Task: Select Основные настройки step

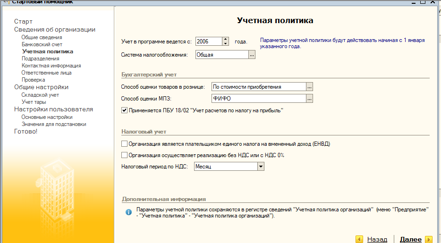Action: 47,117
